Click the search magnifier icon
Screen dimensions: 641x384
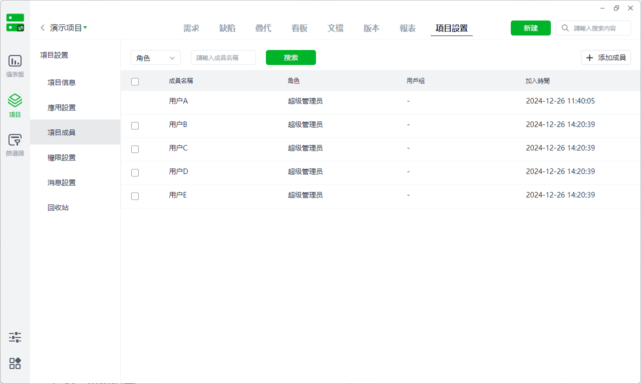[565, 28]
